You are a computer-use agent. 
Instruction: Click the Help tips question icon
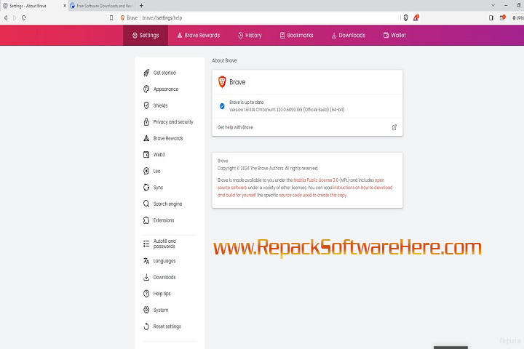146,294
